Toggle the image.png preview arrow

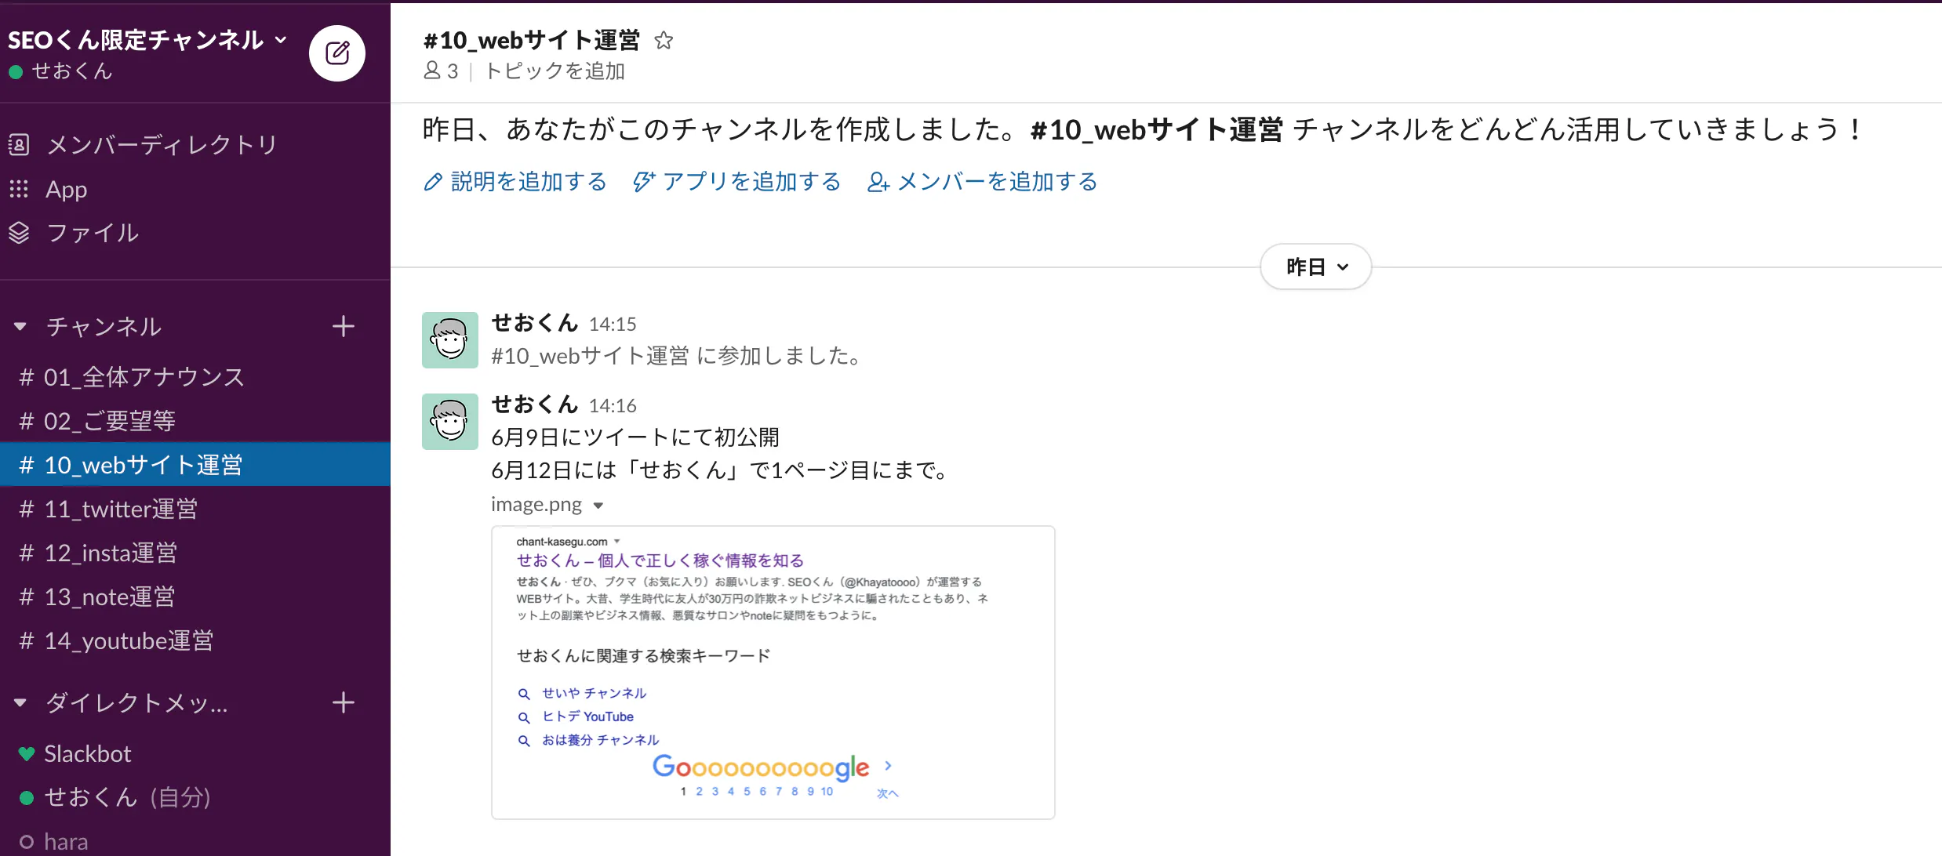598,506
